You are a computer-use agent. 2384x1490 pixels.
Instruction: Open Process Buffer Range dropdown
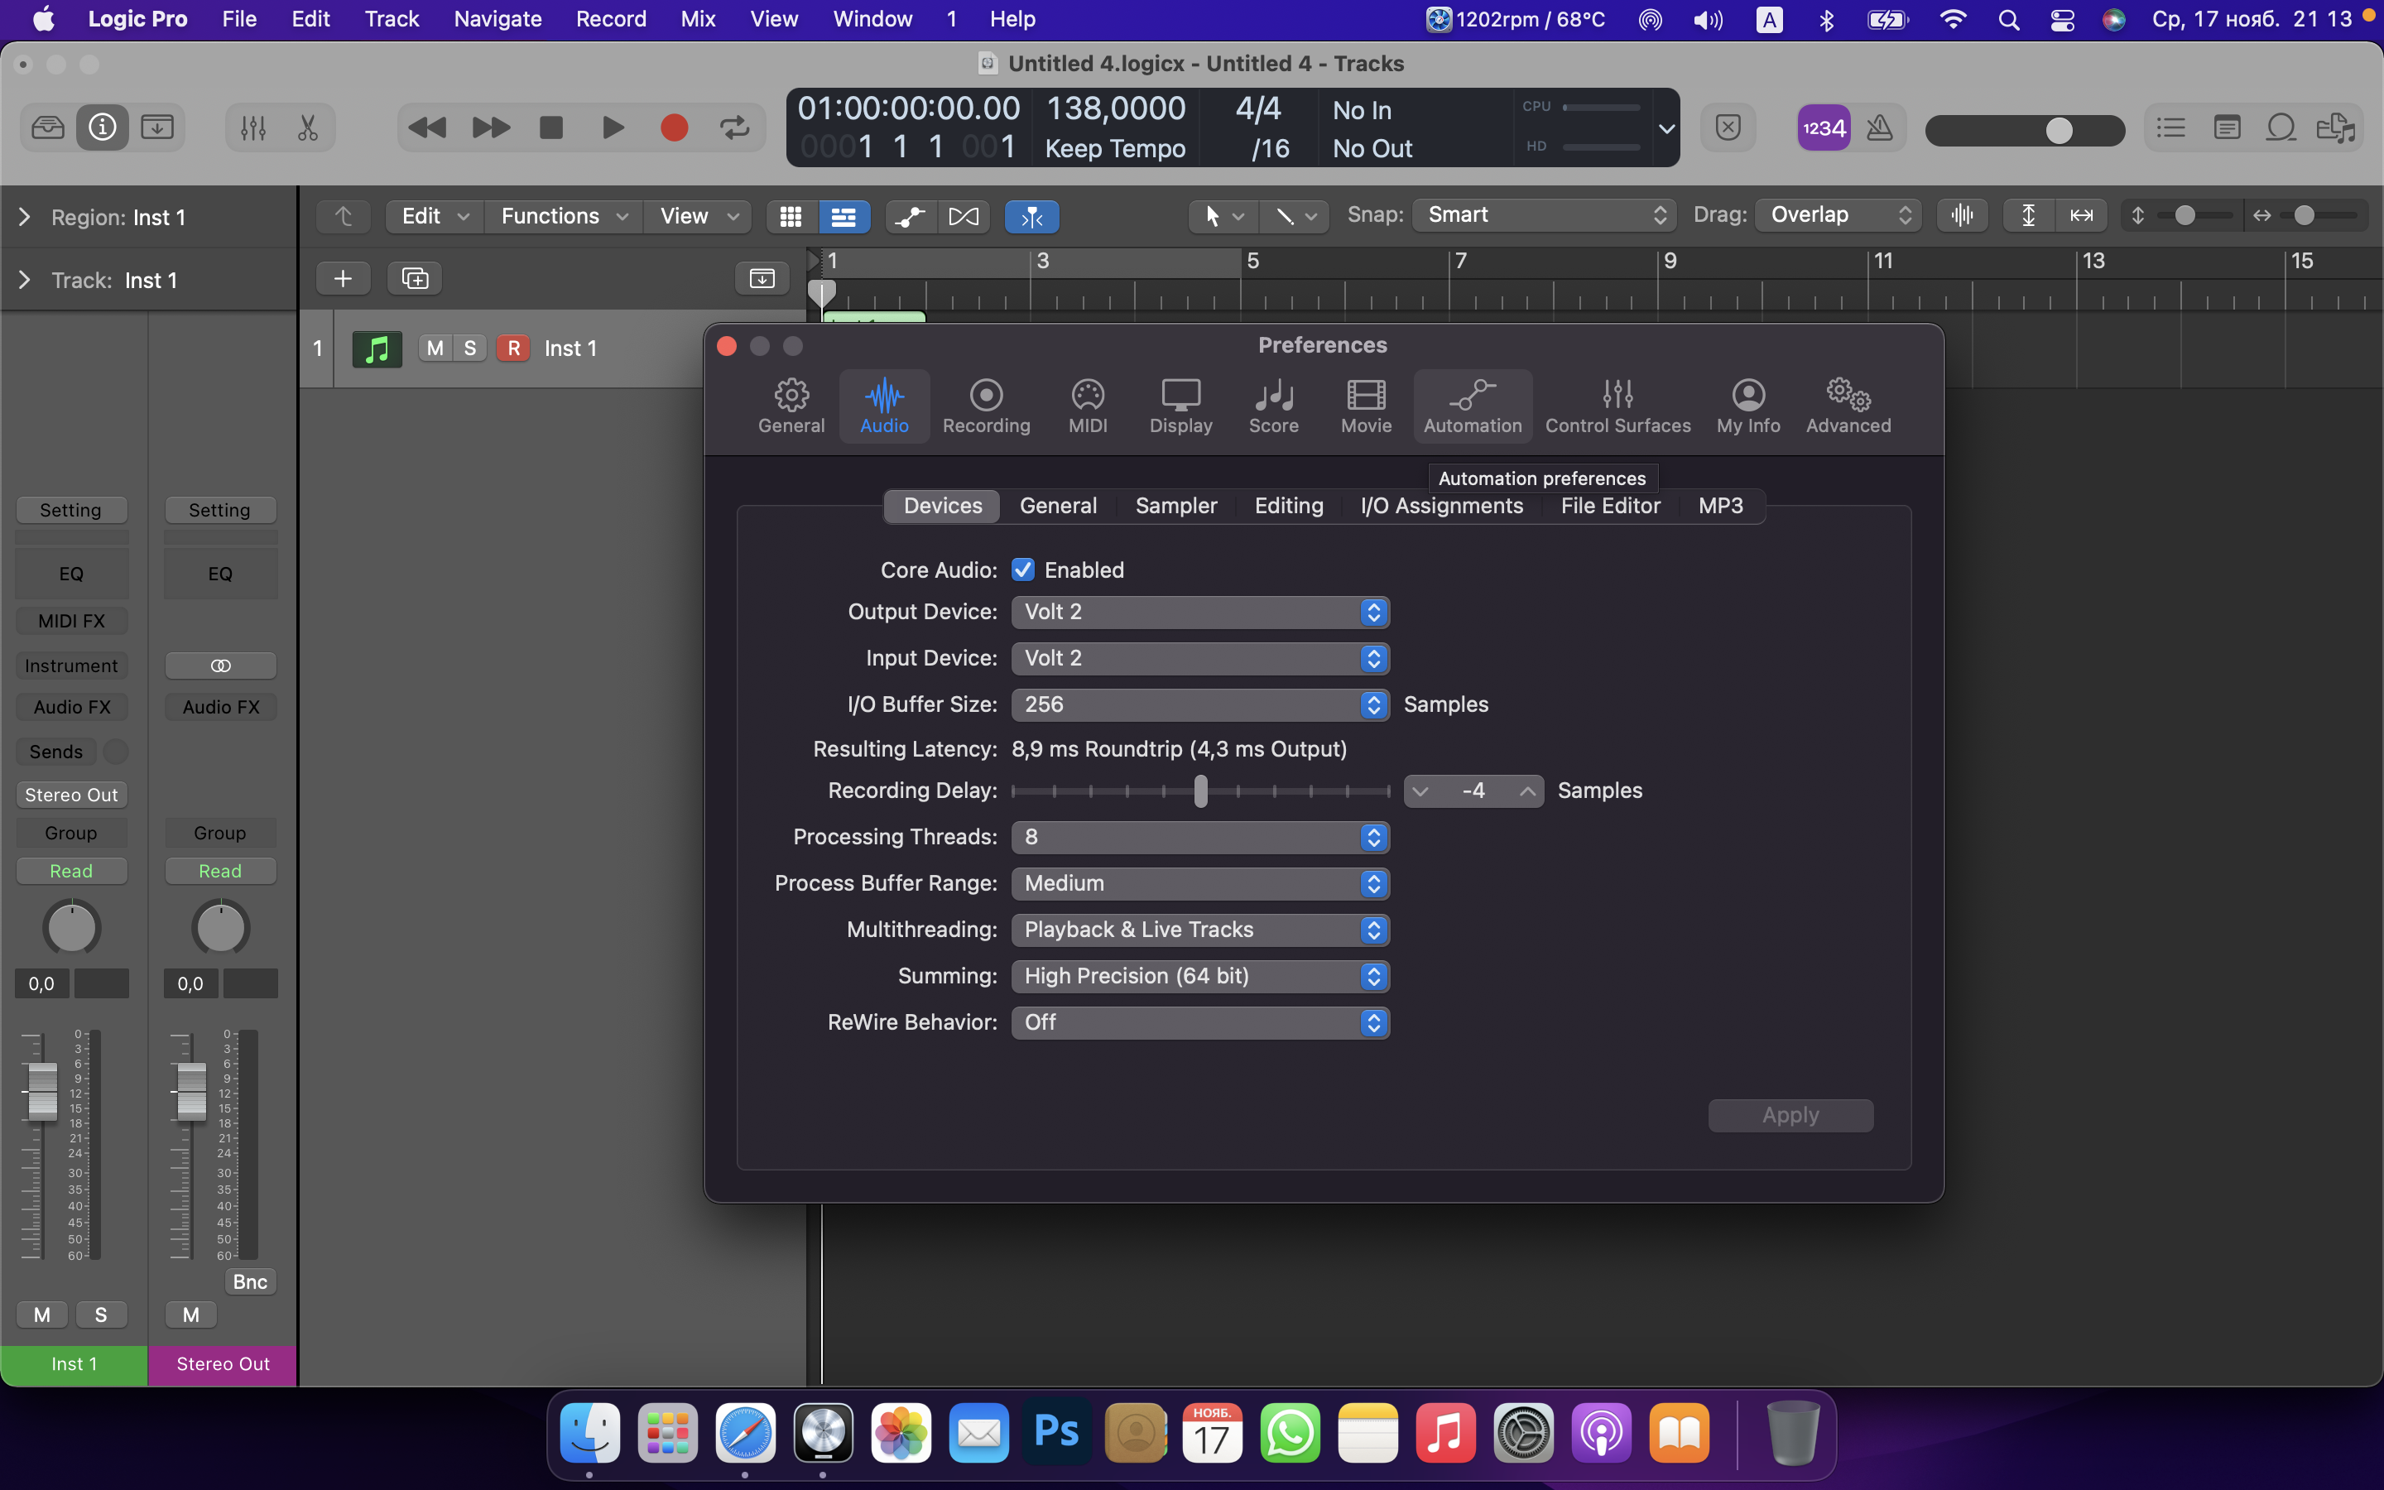click(1200, 883)
